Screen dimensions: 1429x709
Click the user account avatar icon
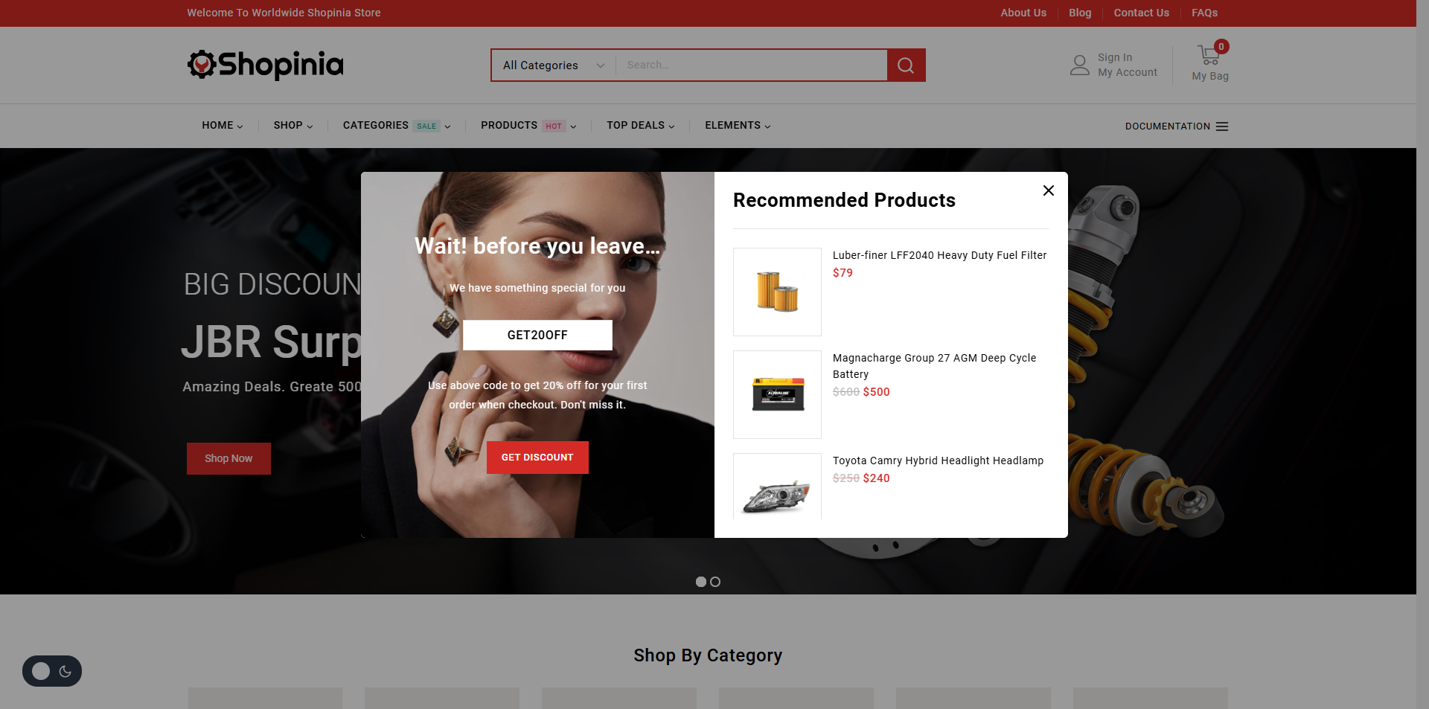(1079, 65)
